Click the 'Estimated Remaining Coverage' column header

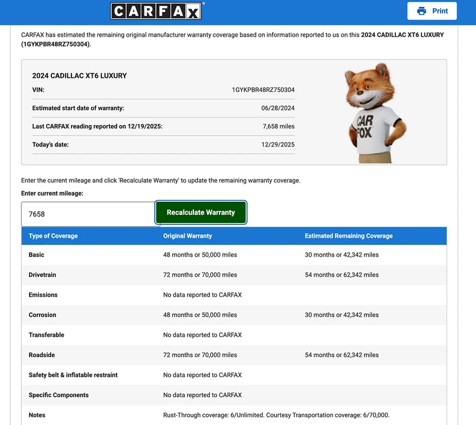(x=349, y=236)
